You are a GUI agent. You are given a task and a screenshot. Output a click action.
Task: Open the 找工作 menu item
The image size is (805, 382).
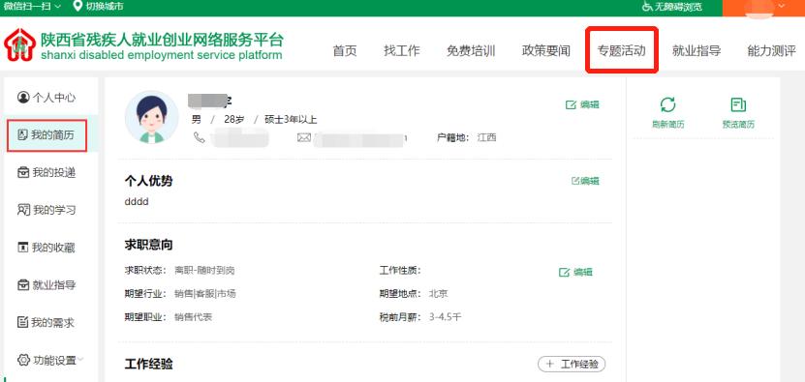point(401,50)
